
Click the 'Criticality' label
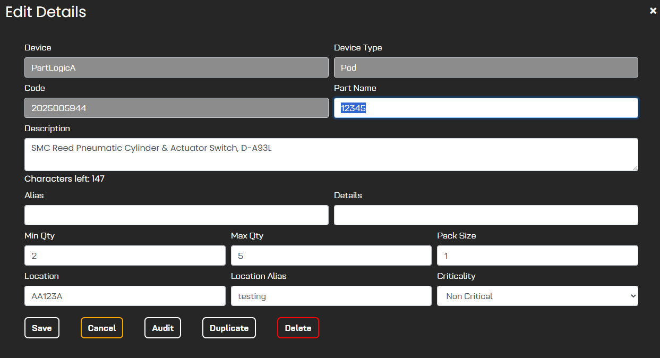point(456,276)
